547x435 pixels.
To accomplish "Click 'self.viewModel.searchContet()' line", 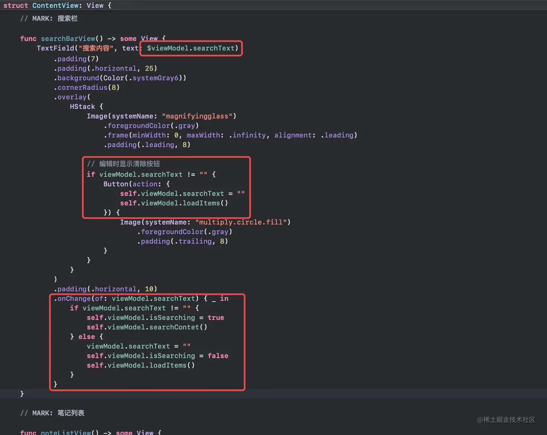I will 147,327.
